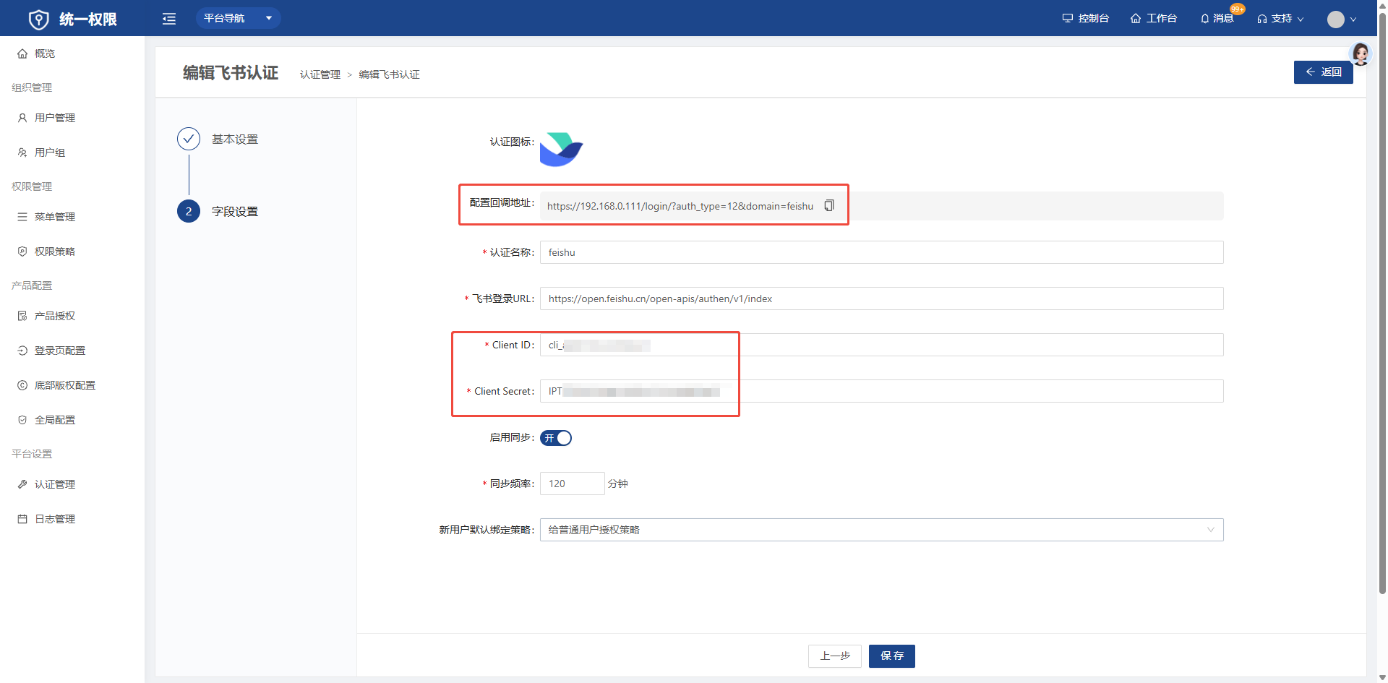The image size is (1388, 683).
Task: Expand the 新用户默认绑定策略 select box
Action: (x=881, y=530)
